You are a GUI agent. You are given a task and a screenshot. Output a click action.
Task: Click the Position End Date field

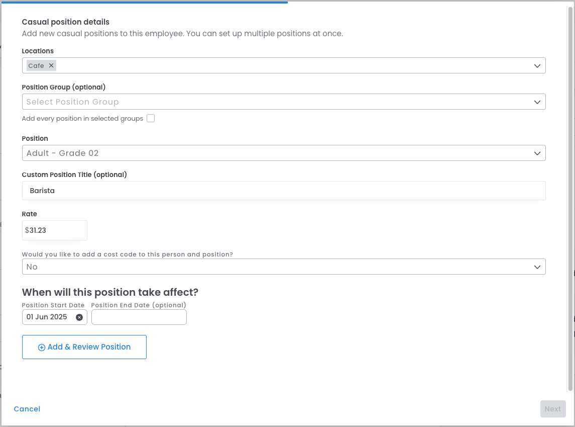139,317
